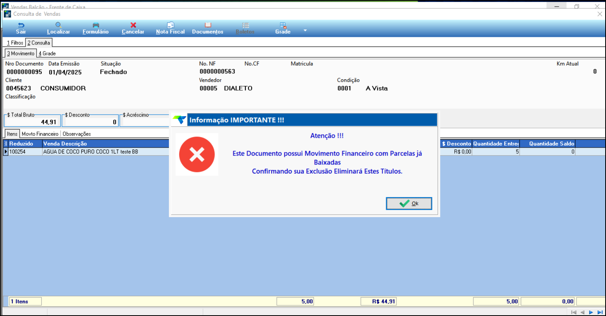This screenshot has height=316, width=606.
Task: Click the red error icon in the dialog
Action: [197, 154]
